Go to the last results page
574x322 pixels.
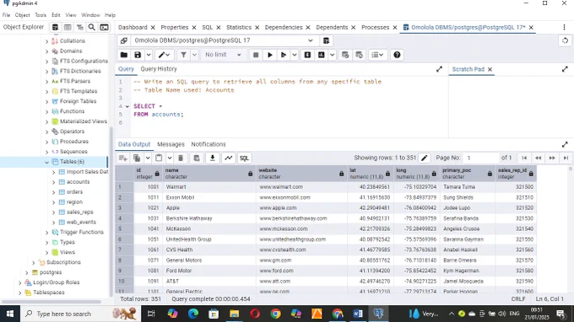coord(566,158)
